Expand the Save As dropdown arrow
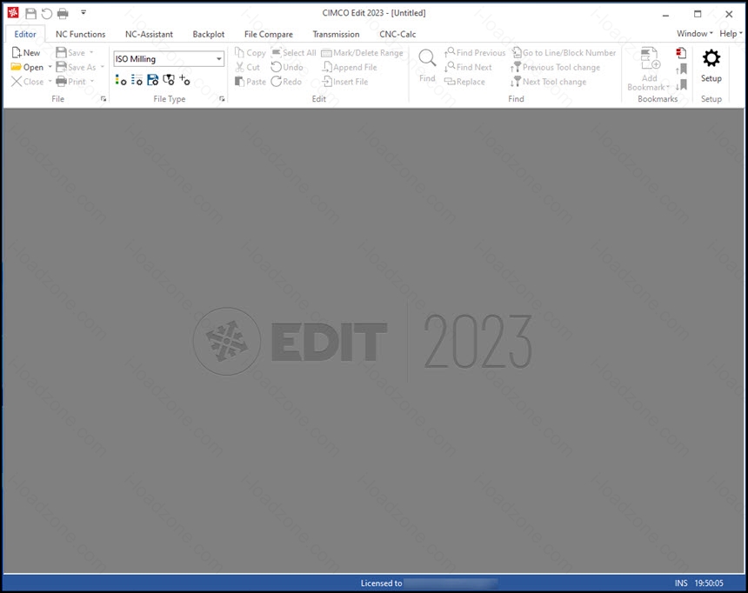 102,67
